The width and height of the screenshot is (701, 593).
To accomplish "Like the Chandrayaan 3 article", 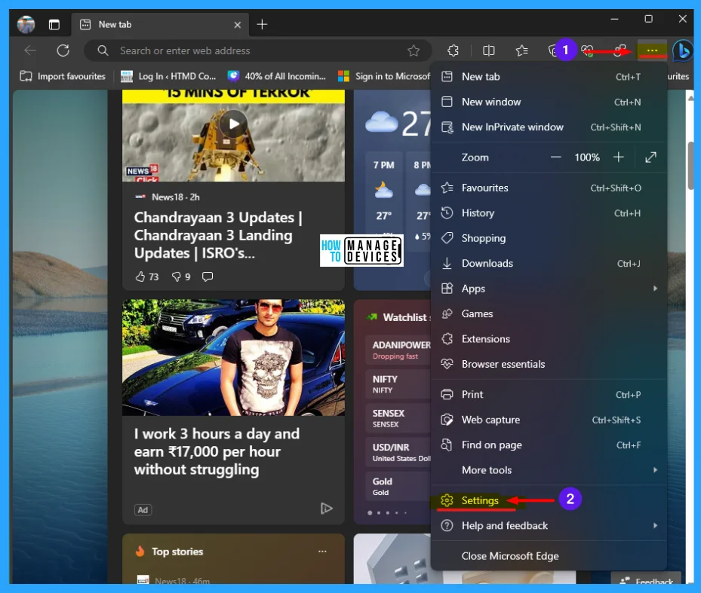I will coord(140,277).
